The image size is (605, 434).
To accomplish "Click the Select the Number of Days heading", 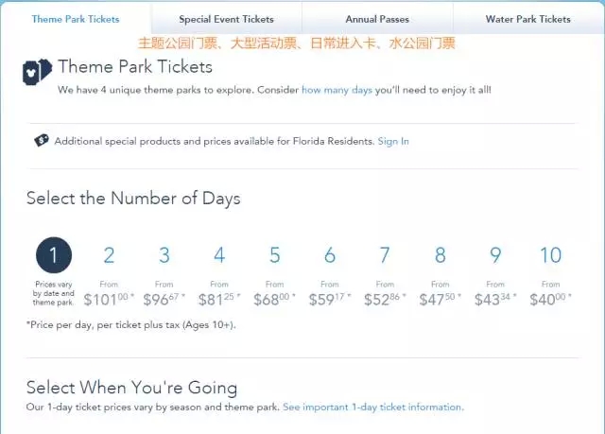I will point(133,199).
